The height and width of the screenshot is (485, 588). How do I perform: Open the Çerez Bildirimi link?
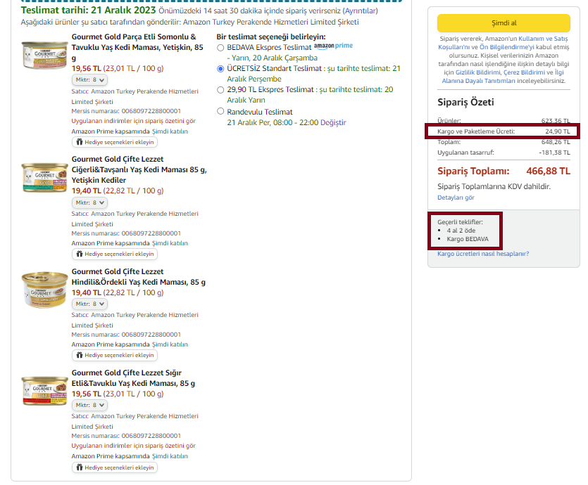pyautogui.click(x=524, y=72)
